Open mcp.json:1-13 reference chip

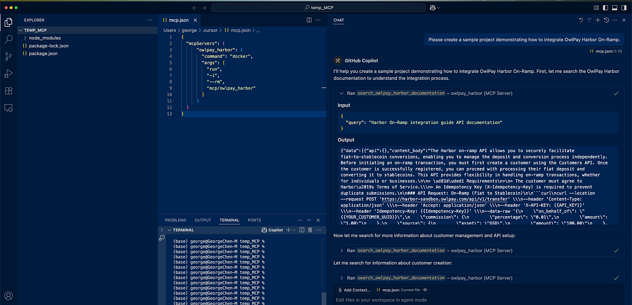coord(606,51)
